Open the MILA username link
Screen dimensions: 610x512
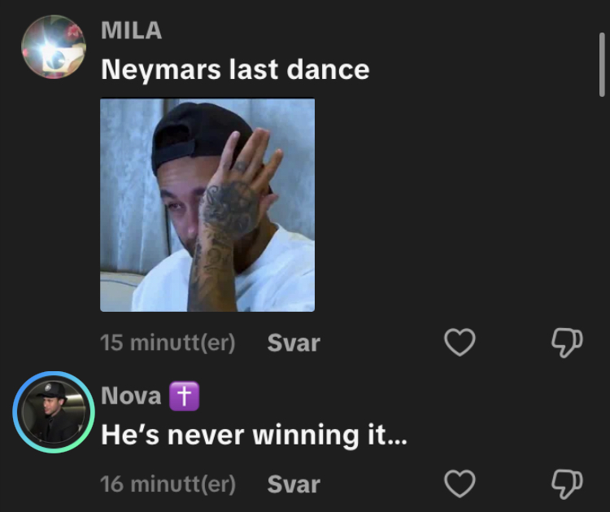[132, 30]
